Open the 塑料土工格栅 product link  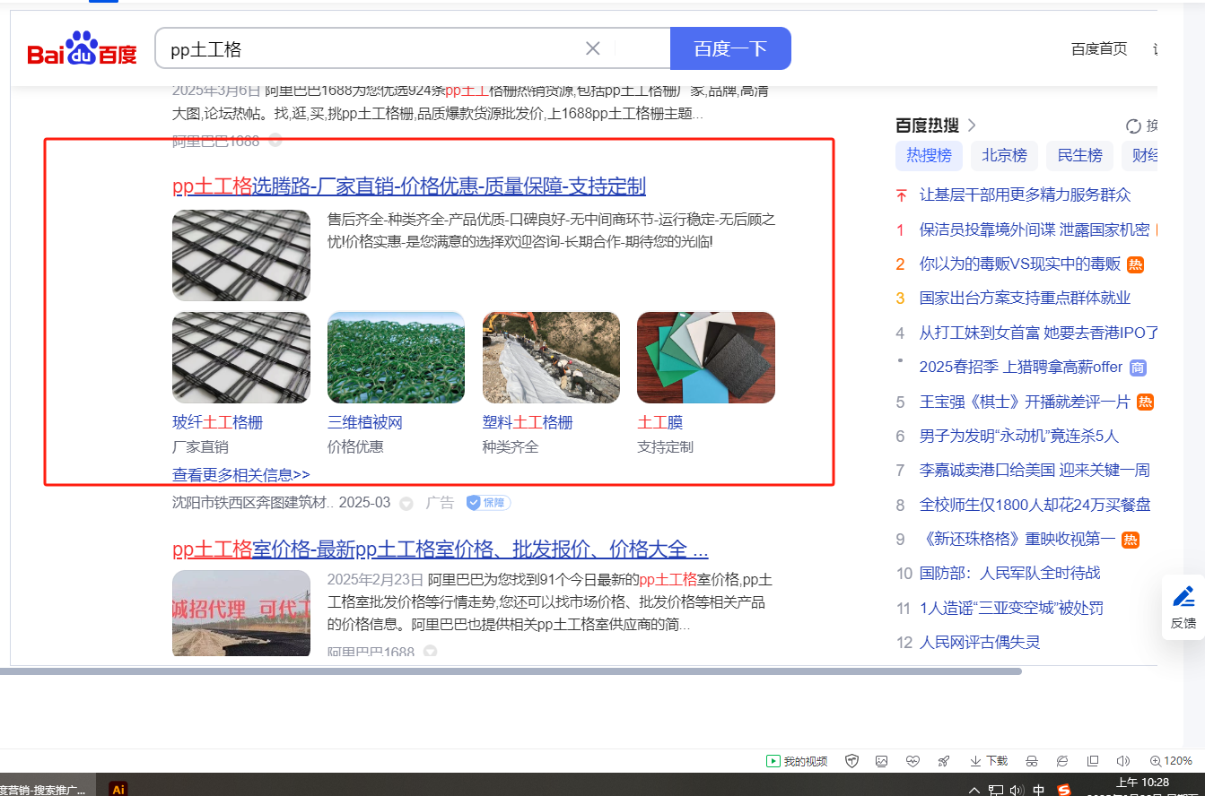pyautogui.click(x=528, y=422)
